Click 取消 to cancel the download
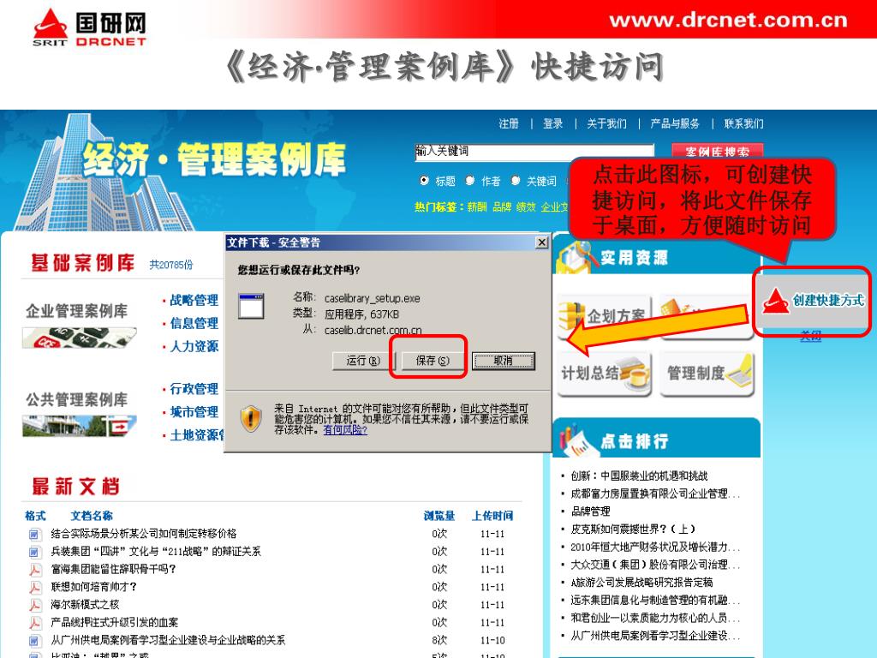 click(504, 361)
